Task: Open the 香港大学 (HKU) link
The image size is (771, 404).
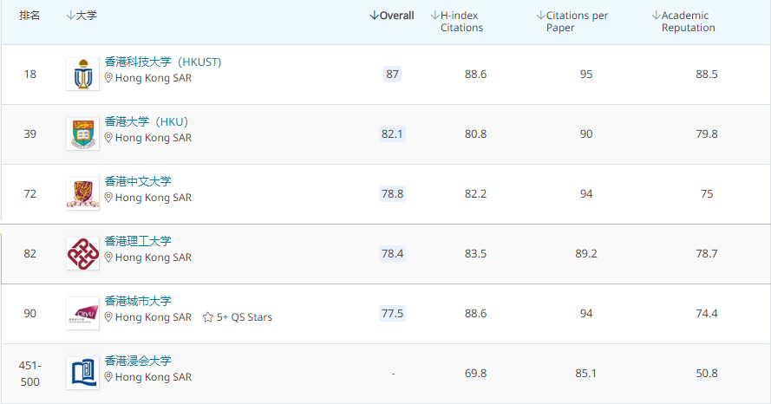Action: tap(146, 121)
